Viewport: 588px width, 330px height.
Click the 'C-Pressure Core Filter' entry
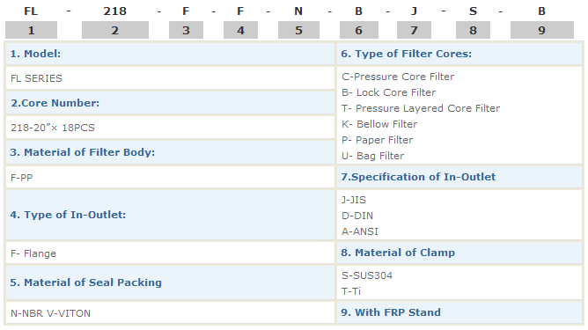398,77
